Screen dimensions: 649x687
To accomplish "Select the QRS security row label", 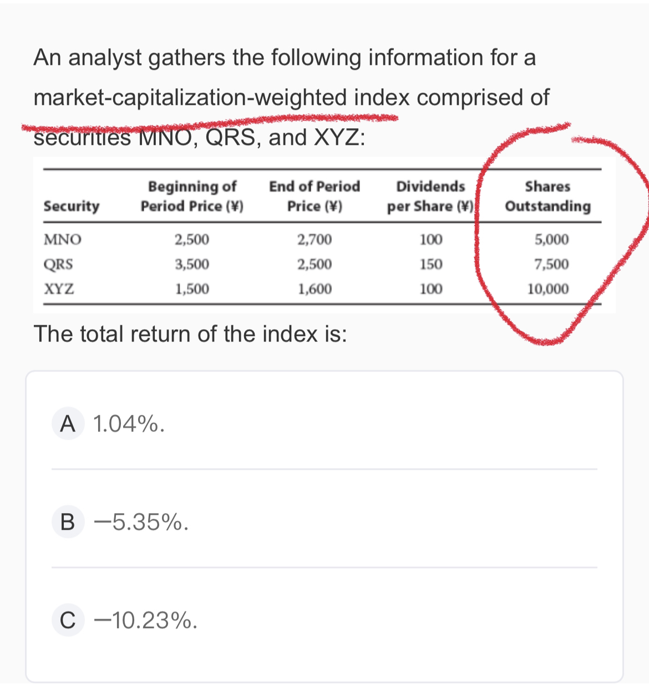I will tap(58, 264).
